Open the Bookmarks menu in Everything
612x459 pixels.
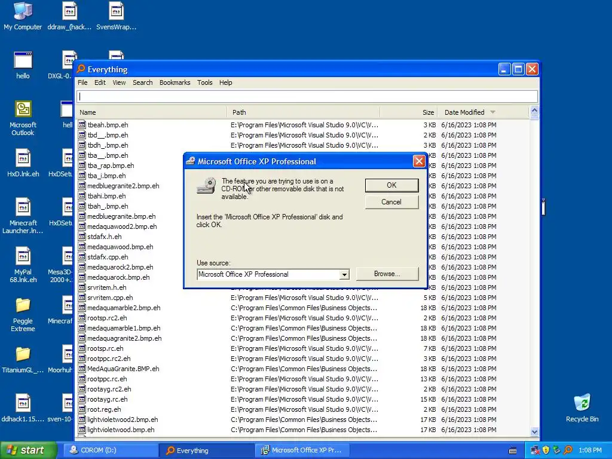click(175, 82)
